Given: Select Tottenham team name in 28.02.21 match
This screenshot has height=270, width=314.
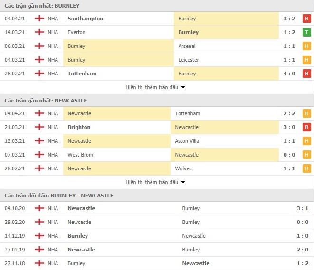Looking at the screenshot, I should click(82, 74).
